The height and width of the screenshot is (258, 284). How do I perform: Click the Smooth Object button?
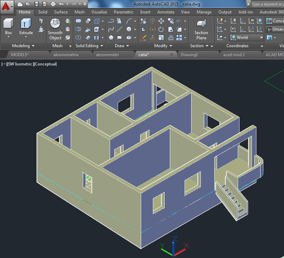point(55,29)
